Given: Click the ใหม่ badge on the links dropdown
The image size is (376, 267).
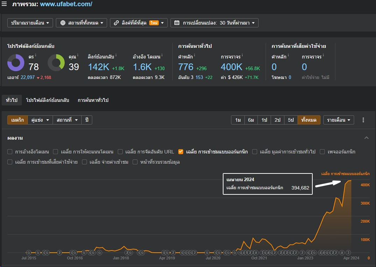Looking at the screenshot, I should click(154, 23).
